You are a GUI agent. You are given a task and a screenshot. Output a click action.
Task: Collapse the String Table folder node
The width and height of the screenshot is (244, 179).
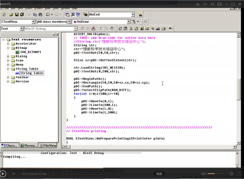(8, 69)
